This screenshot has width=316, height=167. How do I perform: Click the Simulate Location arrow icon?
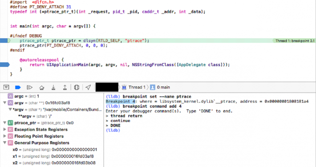pos(88,87)
